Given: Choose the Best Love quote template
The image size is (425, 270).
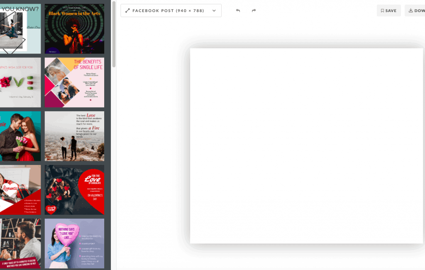Looking at the screenshot, I should point(75,136).
